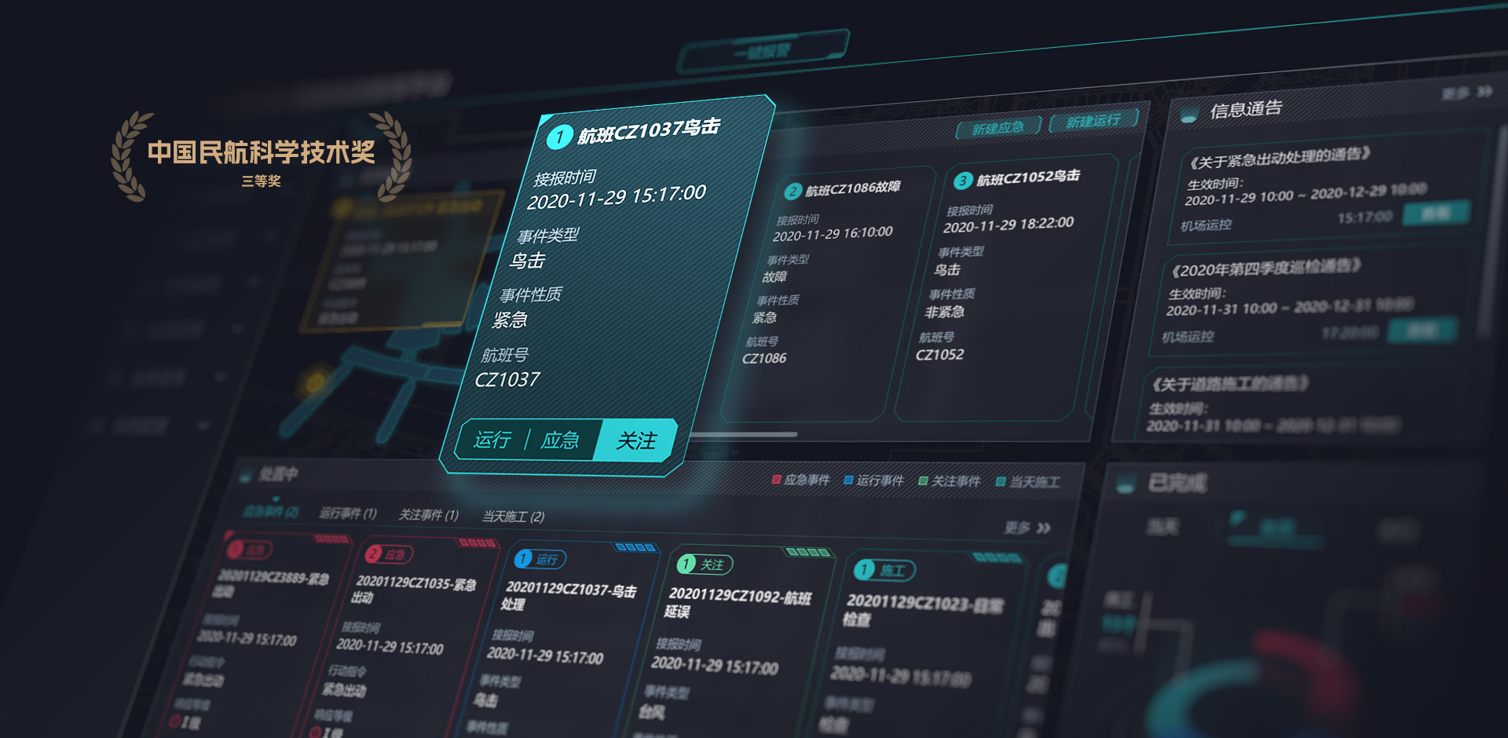The image size is (1508, 738).
Task: Click the number 3 badge on 航班CZ1052鸟击 card
Action: (x=962, y=181)
